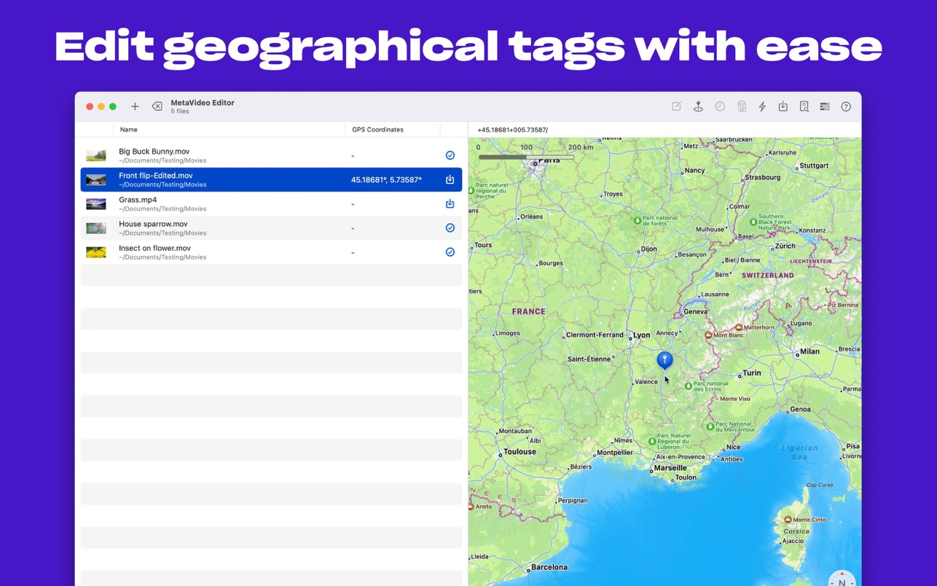Sort by the Name column header
This screenshot has height=586, width=937.
pos(129,130)
